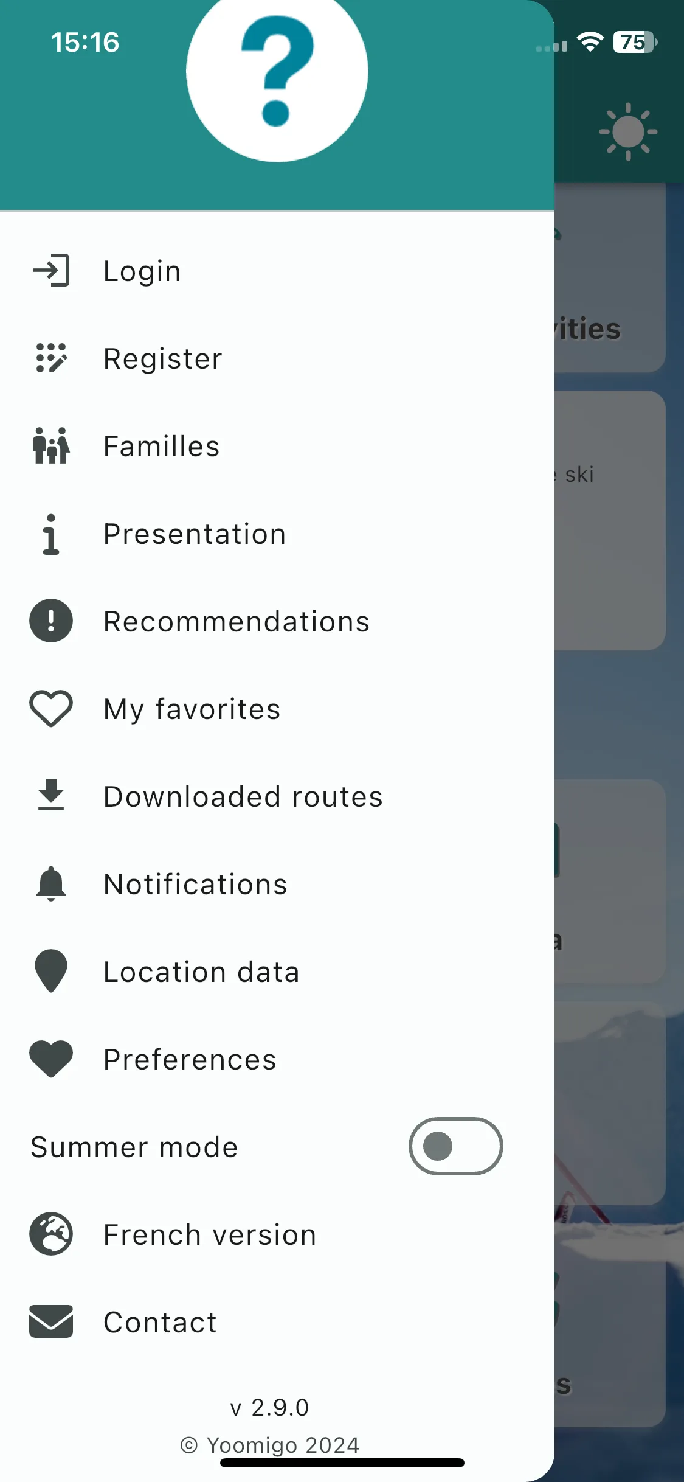
Task: Tap the My favorites outlined heart icon
Action: click(x=51, y=709)
